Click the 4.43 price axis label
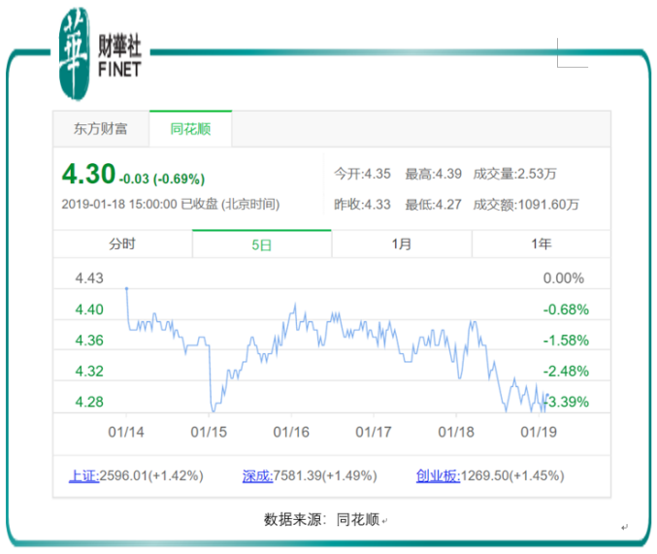Viewport: 657px width, 554px height. 89,278
